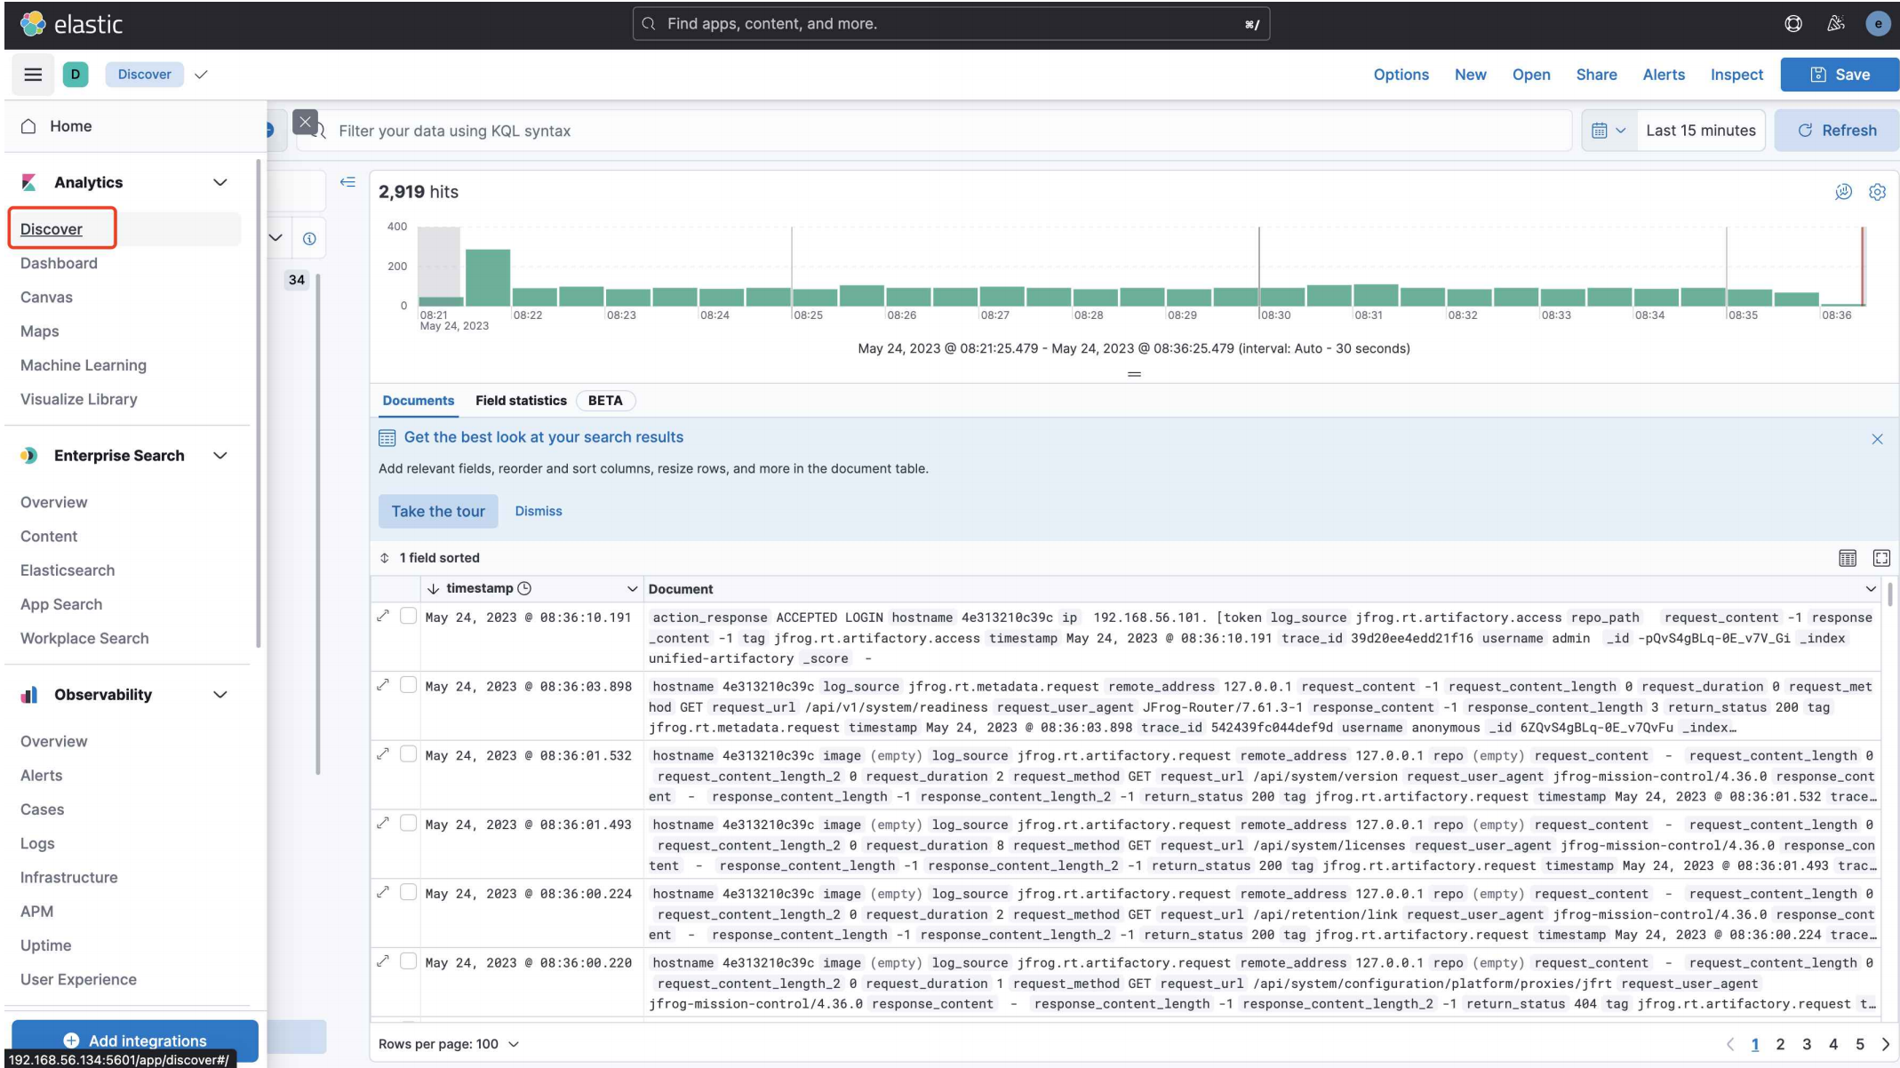Click the green D space avatar

click(76, 75)
